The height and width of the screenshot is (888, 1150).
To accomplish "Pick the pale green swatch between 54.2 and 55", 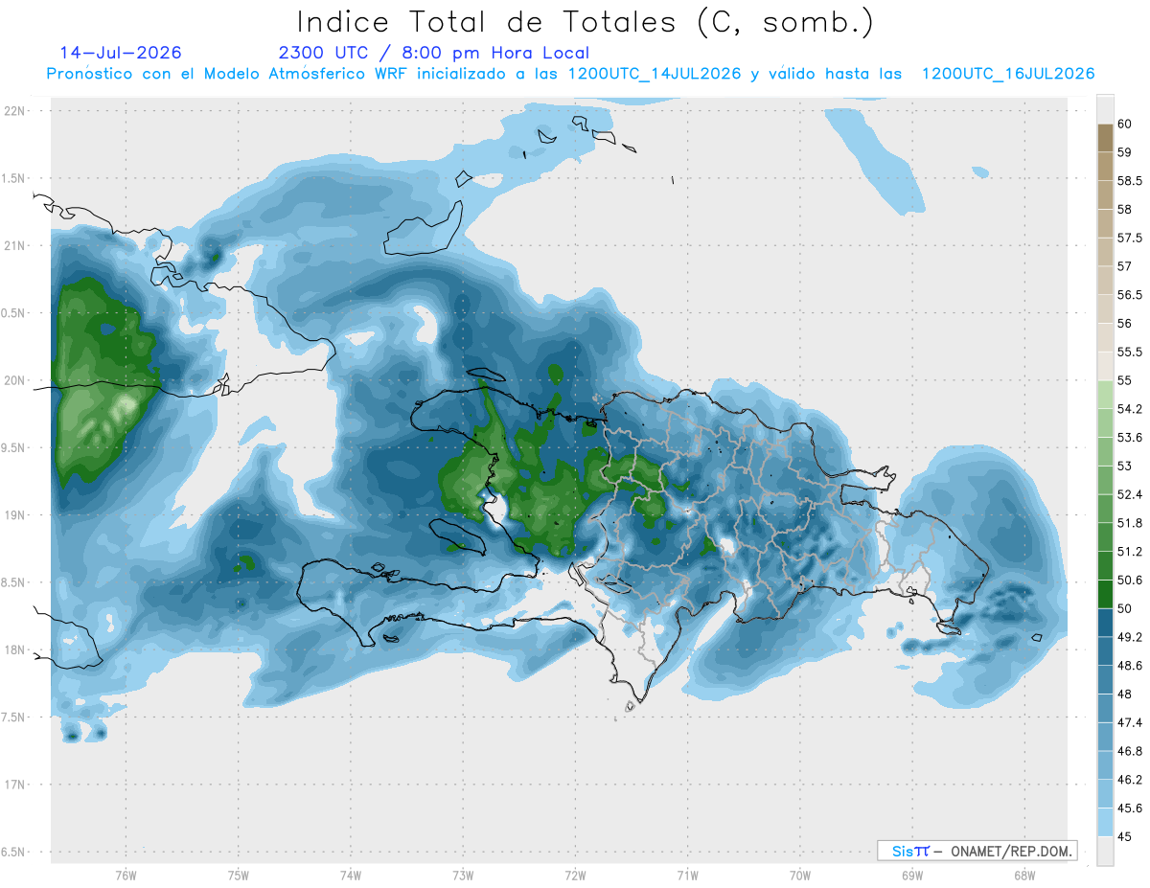I will coord(1105,395).
